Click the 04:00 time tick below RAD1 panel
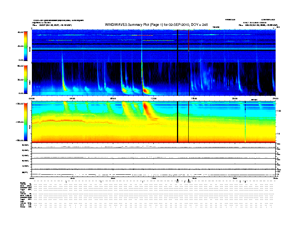Image resolution: width=297 pixels, height=229 pixels. 72,98
